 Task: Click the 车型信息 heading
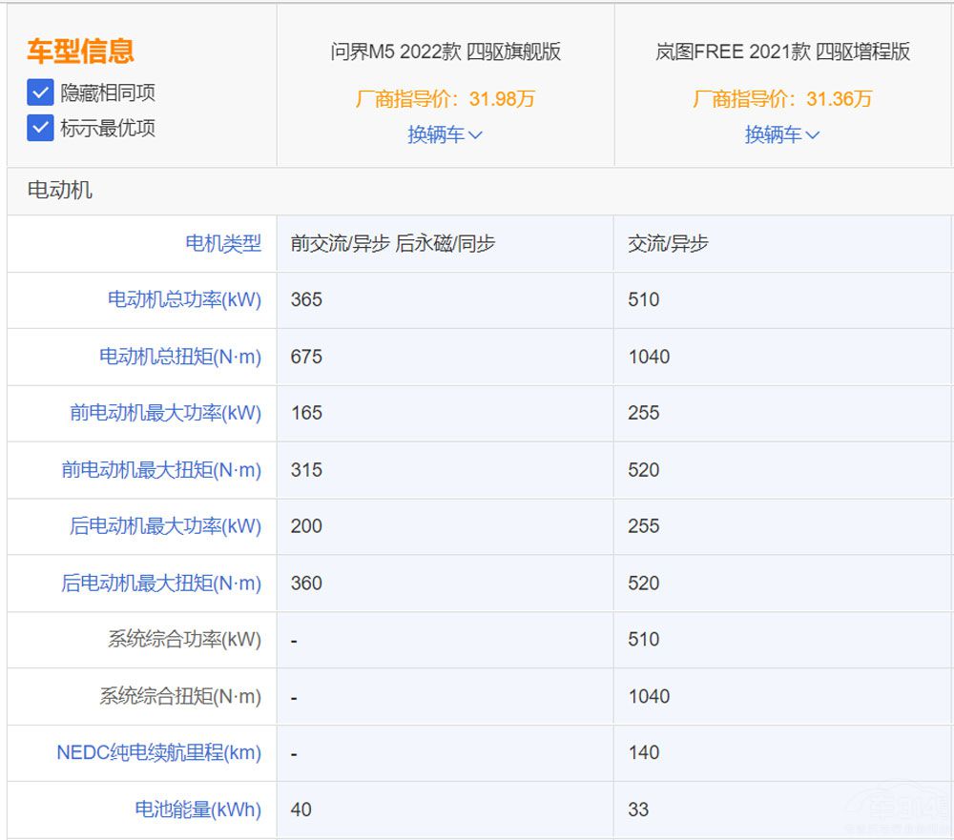[80, 51]
